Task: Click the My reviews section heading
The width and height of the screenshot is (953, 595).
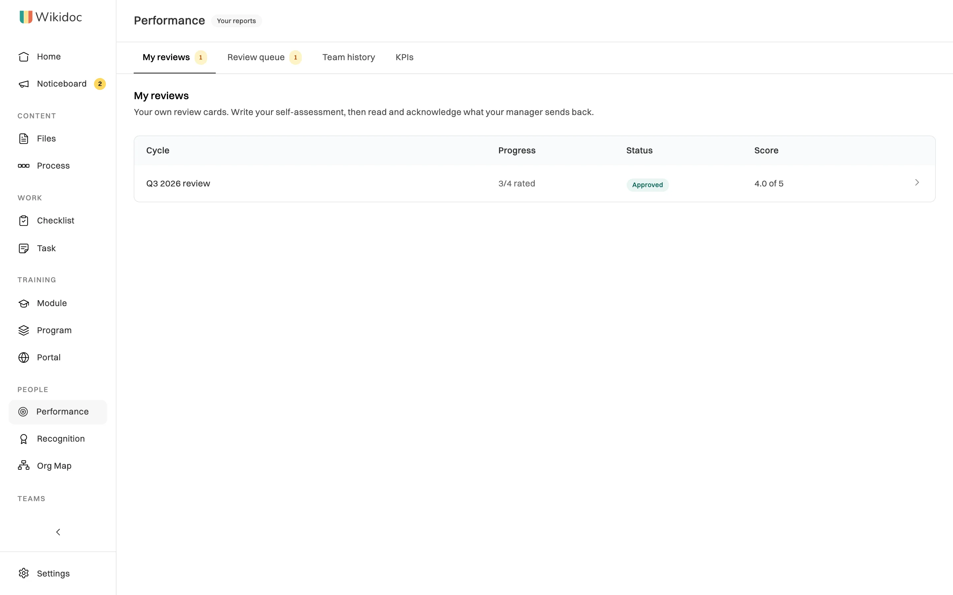Action: click(x=161, y=96)
